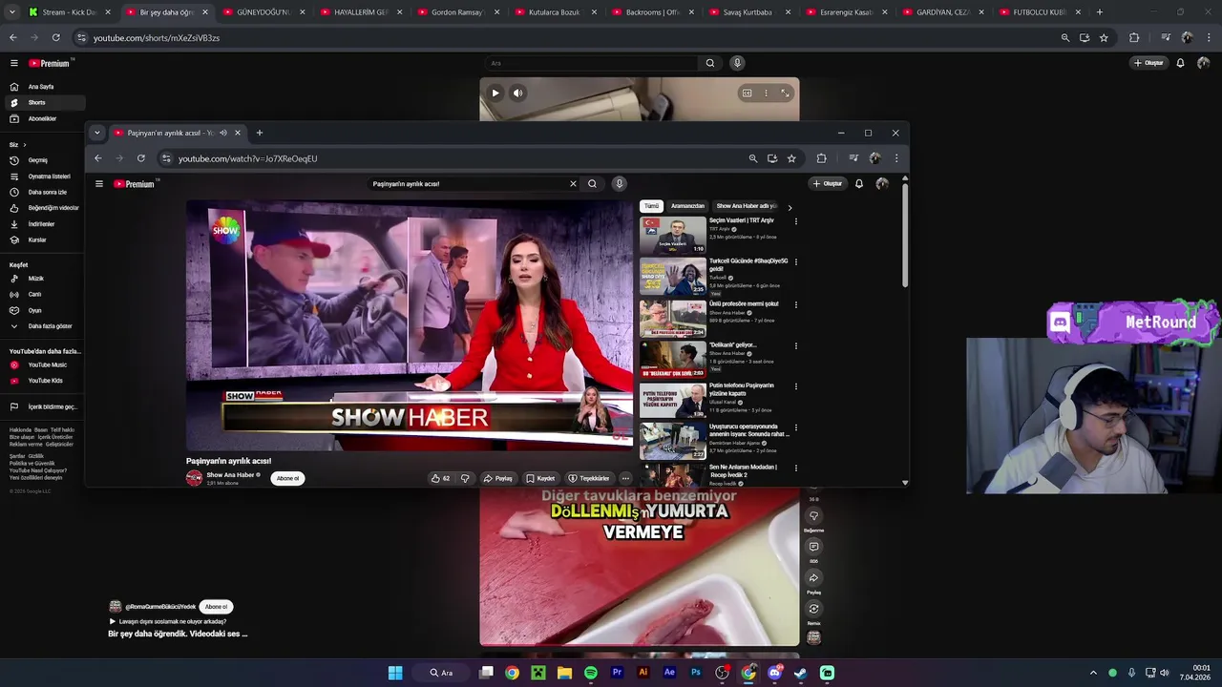Click Teşekkürler button under video

(x=588, y=478)
